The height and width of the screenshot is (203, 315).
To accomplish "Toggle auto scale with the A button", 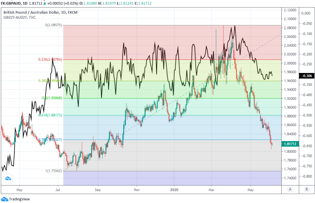I will (290, 189).
